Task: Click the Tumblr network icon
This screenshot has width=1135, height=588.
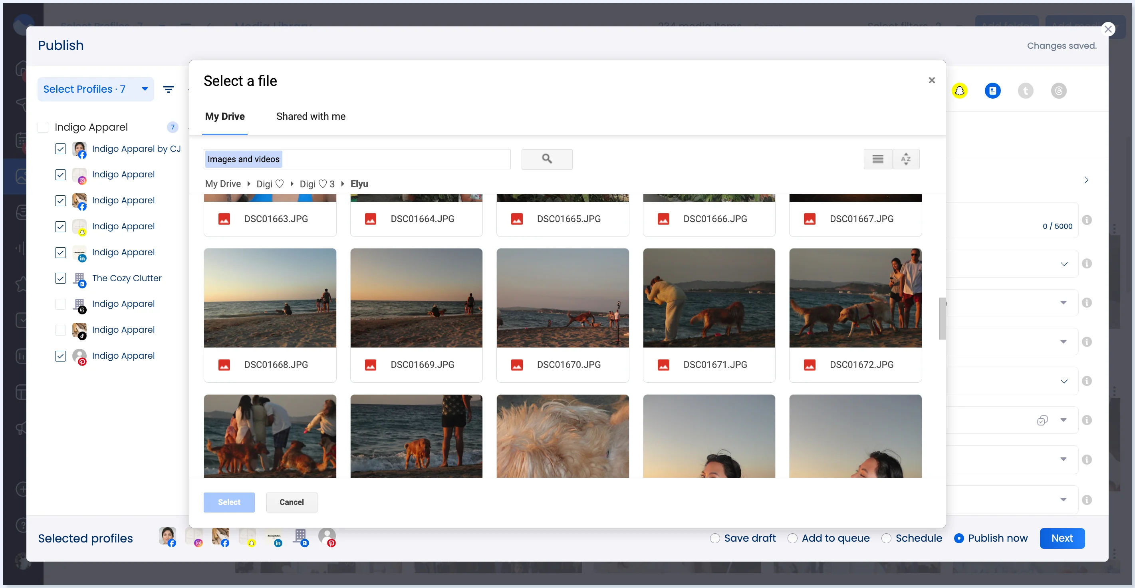Action: point(1025,91)
